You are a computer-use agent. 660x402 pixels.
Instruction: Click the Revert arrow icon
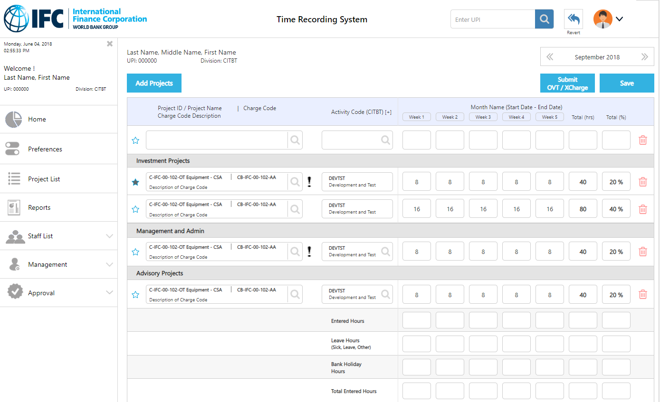[x=574, y=19]
